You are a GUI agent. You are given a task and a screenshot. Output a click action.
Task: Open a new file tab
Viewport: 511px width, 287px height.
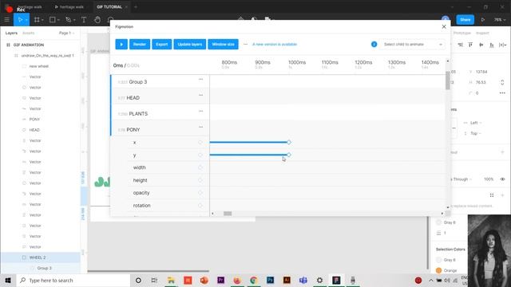click(136, 7)
